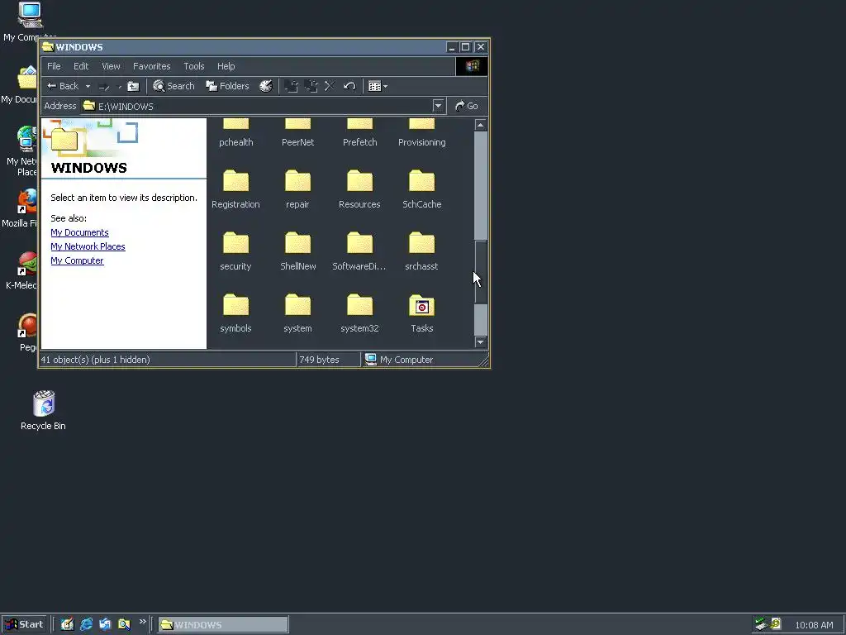Go back with the Back button
The image size is (846, 635).
[x=63, y=86]
